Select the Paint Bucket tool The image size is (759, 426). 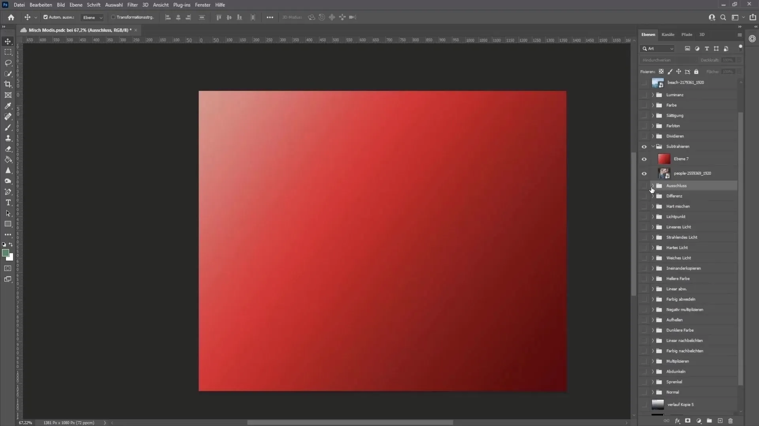[8, 160]
